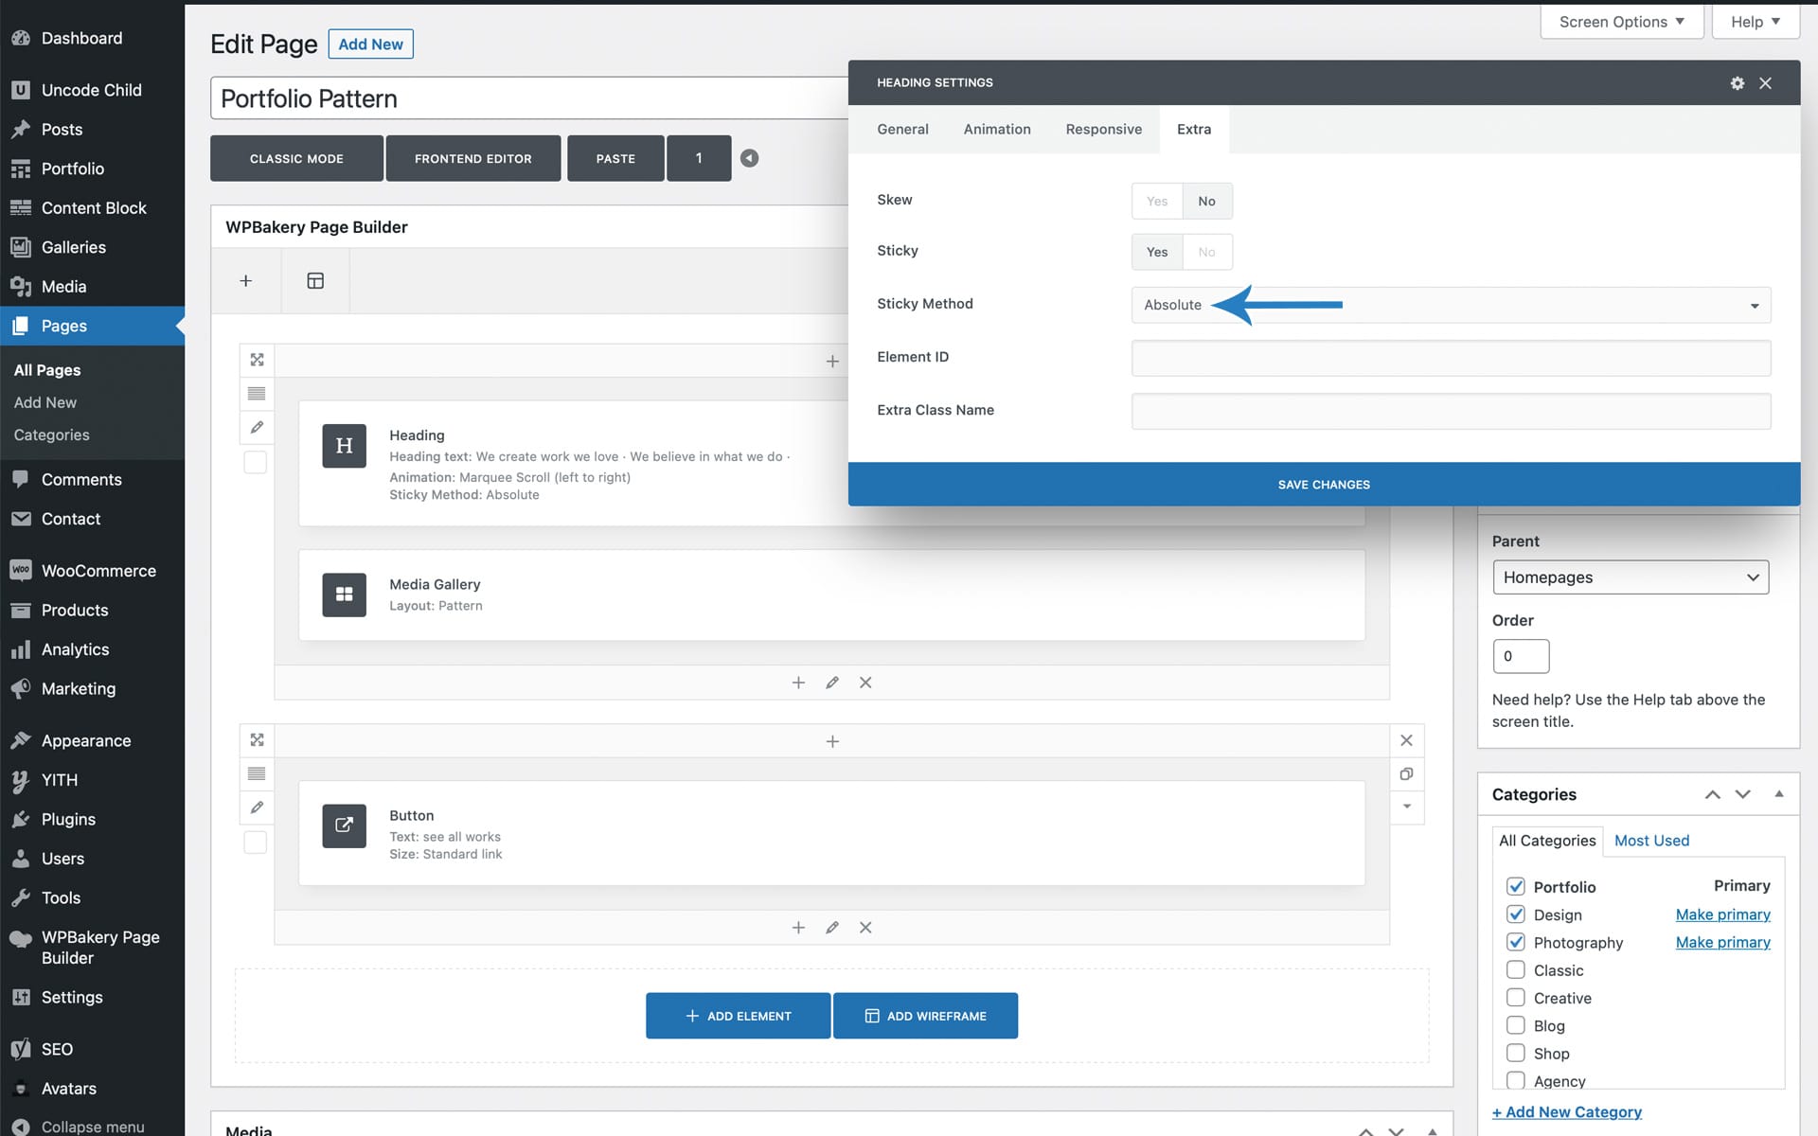Uncheck the Design category checkbox
Screen dimensions: 1818x1136
pos(1515,914)
